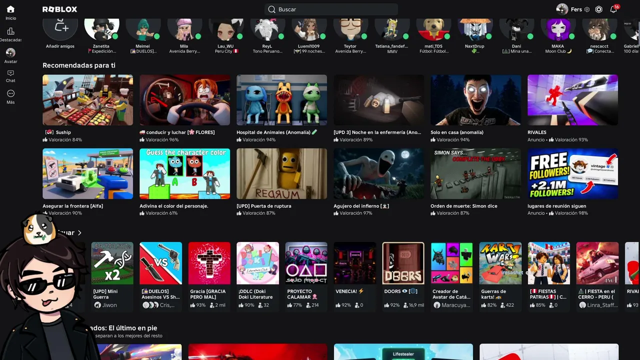Open Asegurar la frontera game thumbnail
Image resolution: width=640 pixels, height=360 pixels.
(x=87, y=173)
